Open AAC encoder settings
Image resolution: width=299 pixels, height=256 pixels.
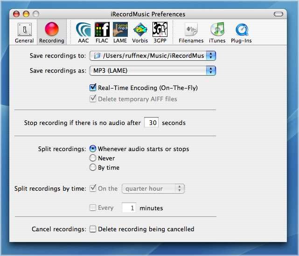coord(83,32)
